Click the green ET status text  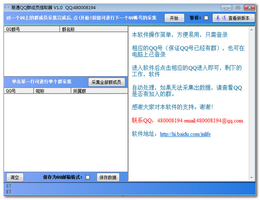click(x=9, y=186)
